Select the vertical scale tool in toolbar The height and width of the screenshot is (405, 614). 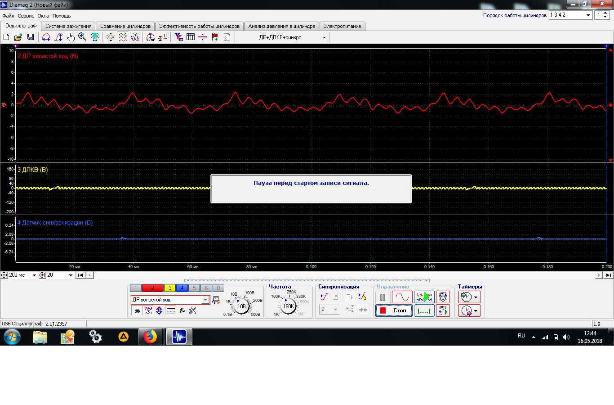58,37
